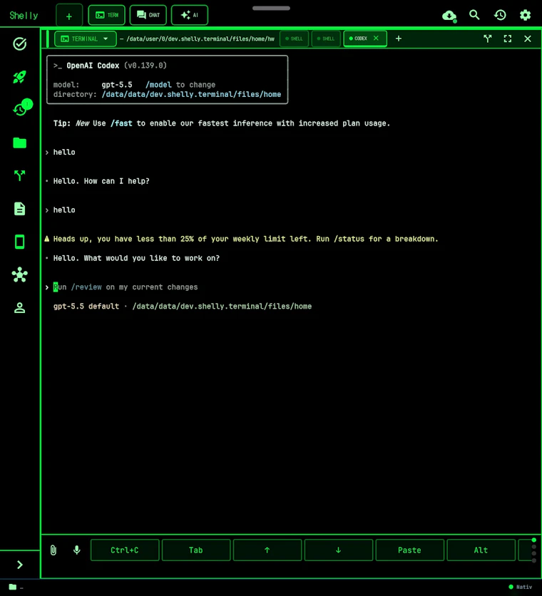Open the user profile icon in sidebar
Image resolution: width=542 pixels, height=596 pixels.
click(19, 307)
